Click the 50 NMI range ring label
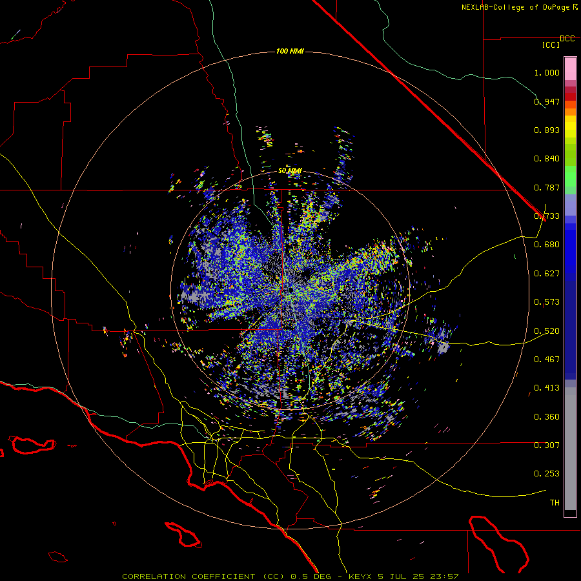Viewport: 581px width, 581px height. (290, 171)
